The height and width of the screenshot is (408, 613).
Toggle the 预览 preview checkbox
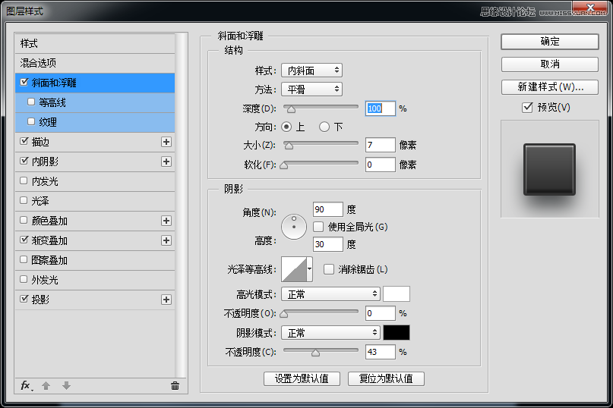(527, 108)
